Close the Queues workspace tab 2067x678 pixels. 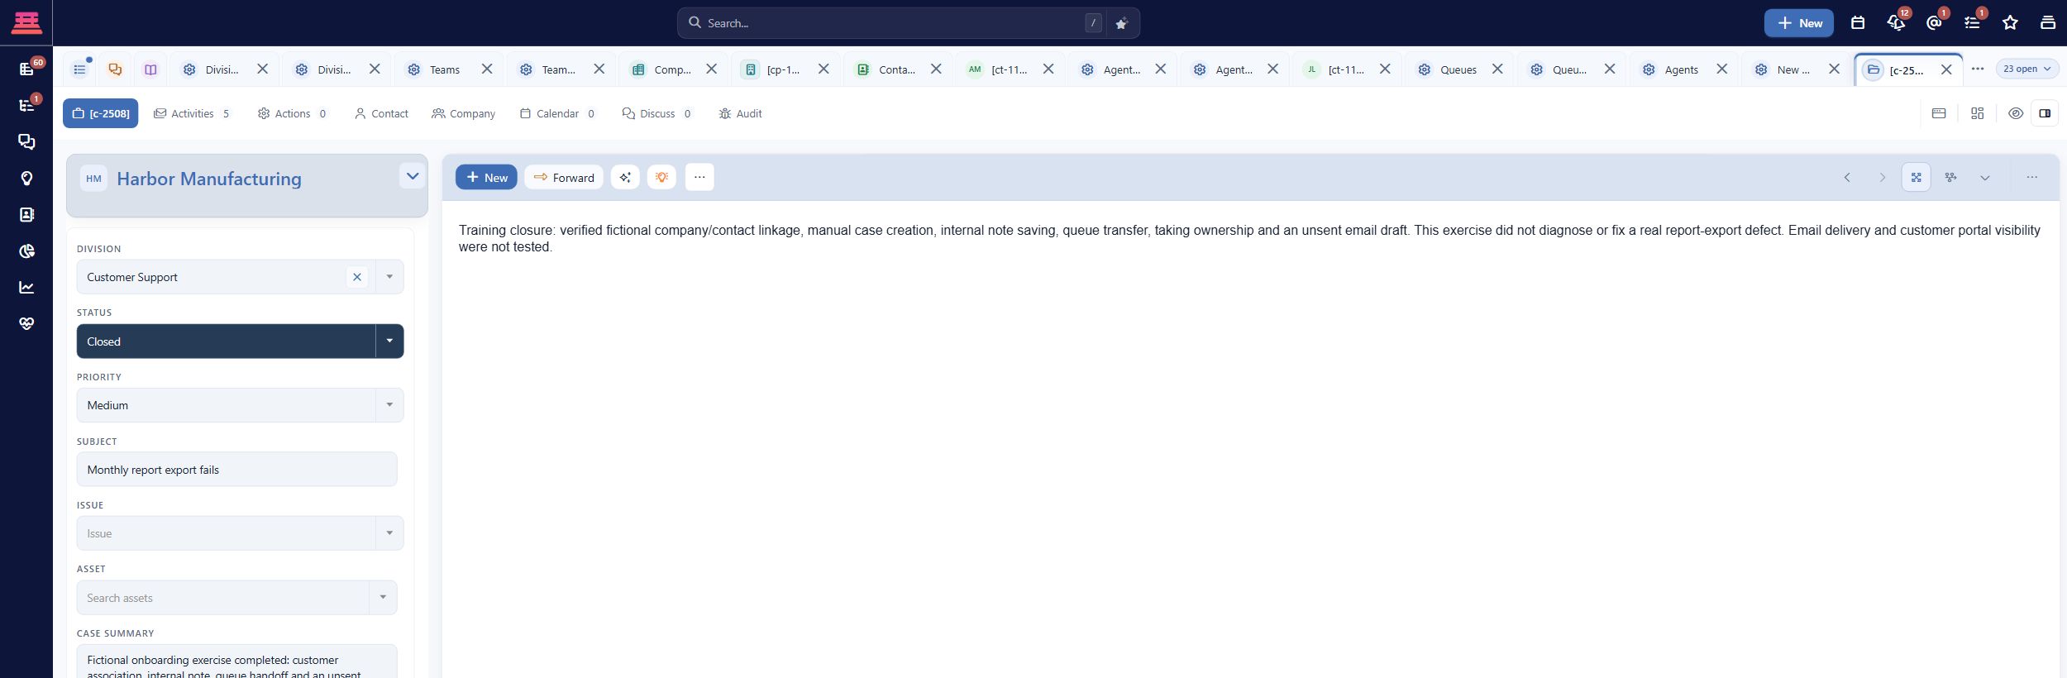[x=1497, y=69]
